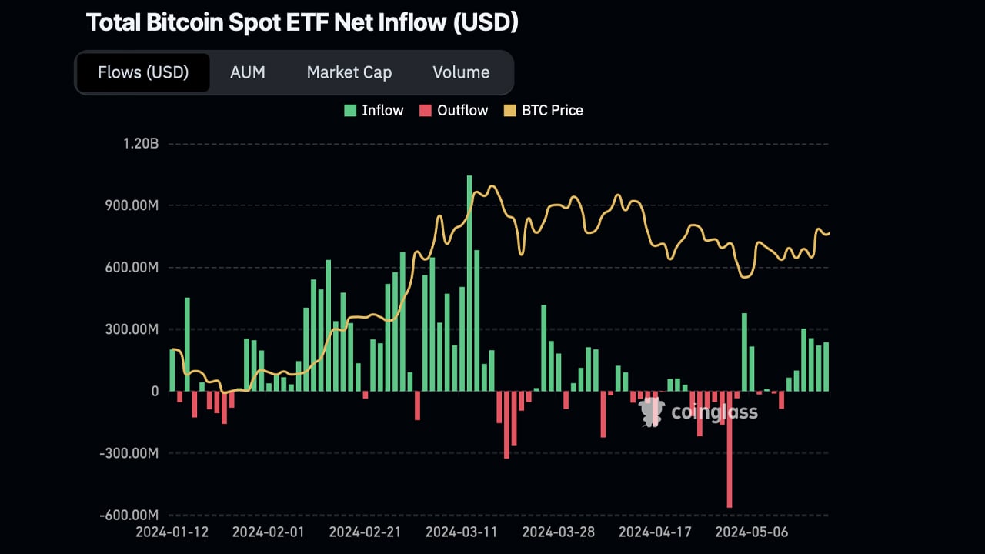Click the 2024-05-06 date axis label
Viewport: 985px width, 554px height.
753,532
